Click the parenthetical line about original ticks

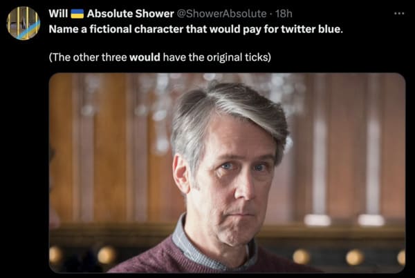pyautogui.click(x=160, y=57)
